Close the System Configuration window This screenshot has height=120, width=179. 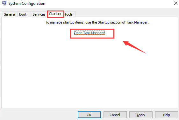coord(176,3)
